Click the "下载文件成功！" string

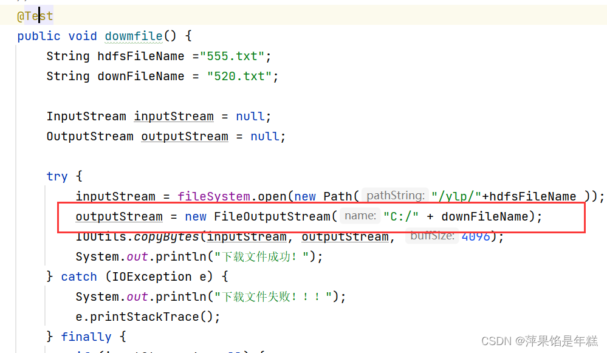[x=261, y=256]
